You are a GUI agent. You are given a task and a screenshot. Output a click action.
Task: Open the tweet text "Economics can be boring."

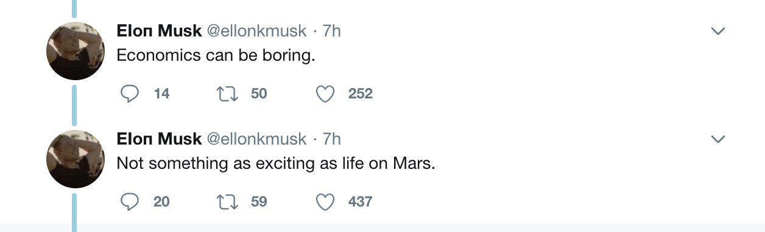216,56
